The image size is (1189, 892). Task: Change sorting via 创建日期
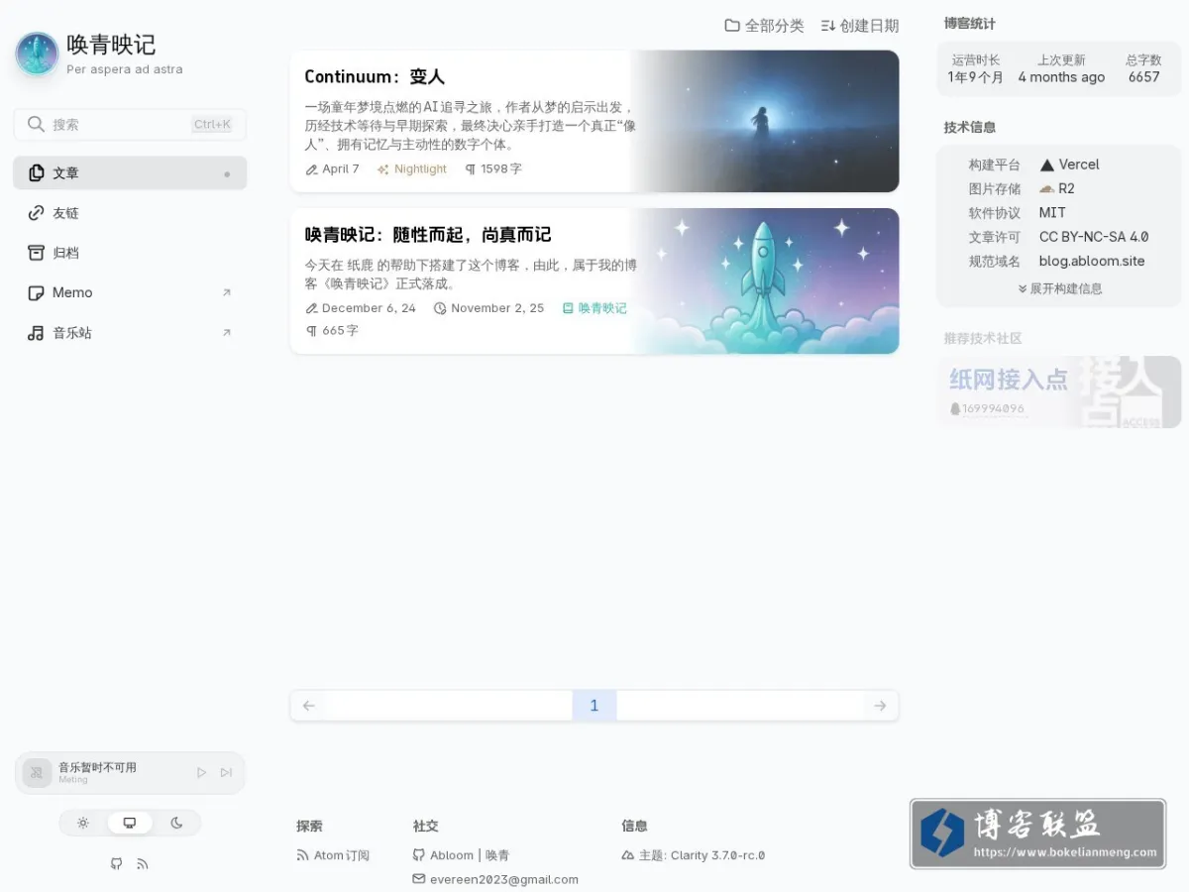tap(860, 26)
